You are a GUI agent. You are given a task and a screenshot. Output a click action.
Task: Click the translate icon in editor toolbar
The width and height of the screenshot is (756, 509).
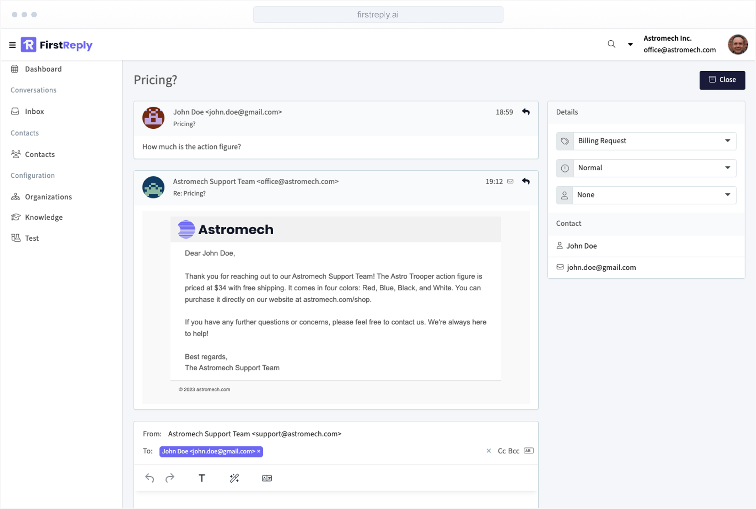point(267,478)
